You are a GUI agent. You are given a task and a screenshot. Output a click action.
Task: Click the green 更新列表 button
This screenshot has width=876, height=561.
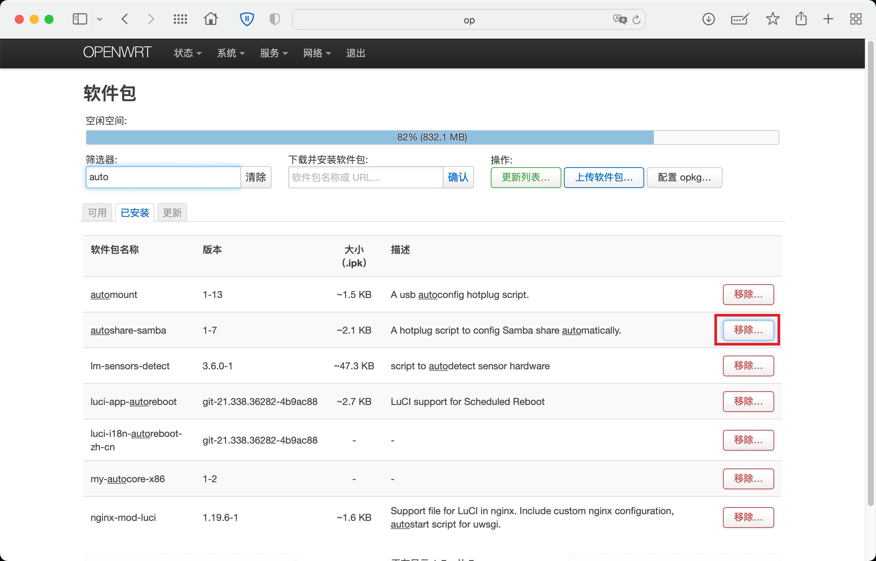526,178
